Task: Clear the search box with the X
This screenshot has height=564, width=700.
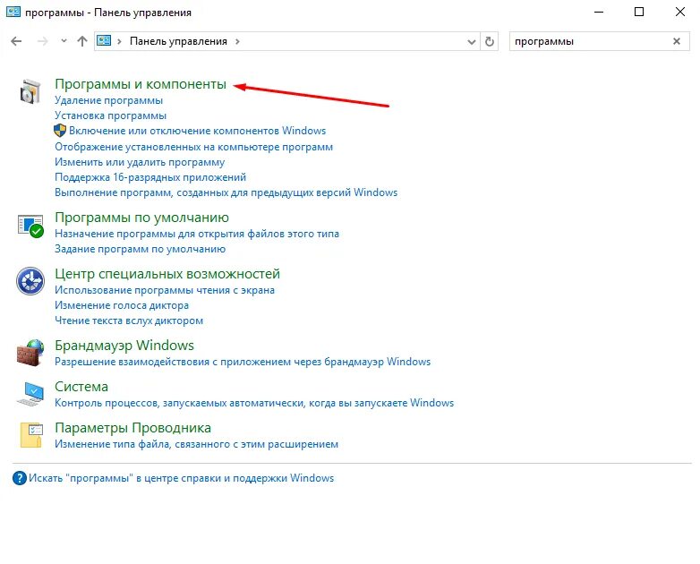Action: point(677,41)
